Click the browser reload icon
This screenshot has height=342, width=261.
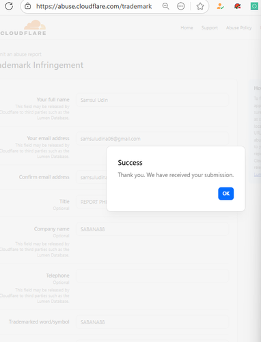(x=9, y=6)
